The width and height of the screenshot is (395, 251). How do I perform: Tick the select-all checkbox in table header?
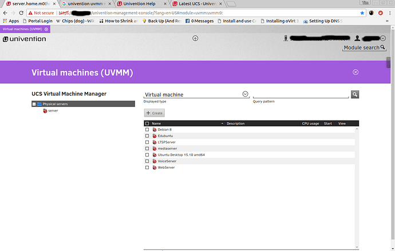click(x=147, y=123)
